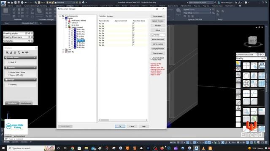Open the Objects ribbon tab
Image resolution: width=270 pixels, height=151 pixels.
[19, 6]
